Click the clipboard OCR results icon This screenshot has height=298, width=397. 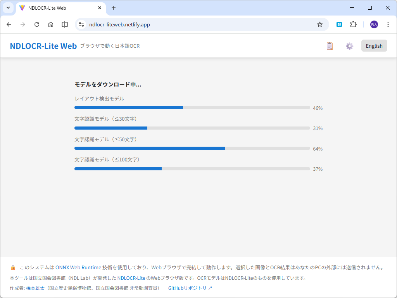click(330, 46)
